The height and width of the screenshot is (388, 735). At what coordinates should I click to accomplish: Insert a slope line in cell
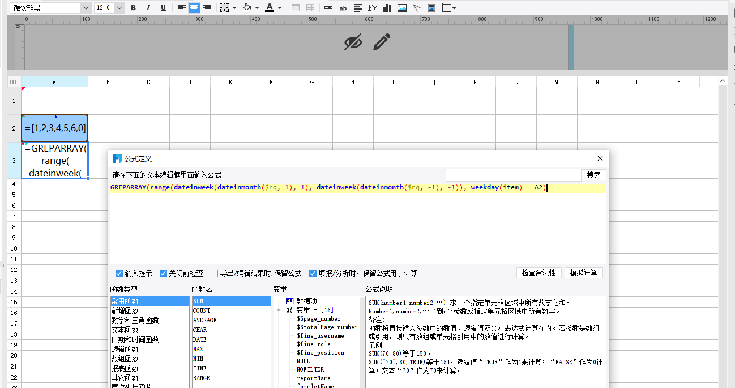coord(417,8)
